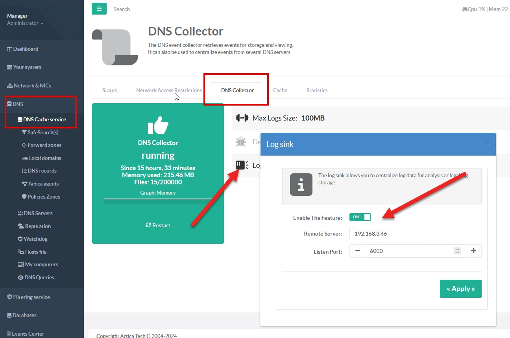Image resolution: width=510 pixels, height=338 pixels.
Task: Decrease Listen Port with minus button
Action: click(357, 251)
